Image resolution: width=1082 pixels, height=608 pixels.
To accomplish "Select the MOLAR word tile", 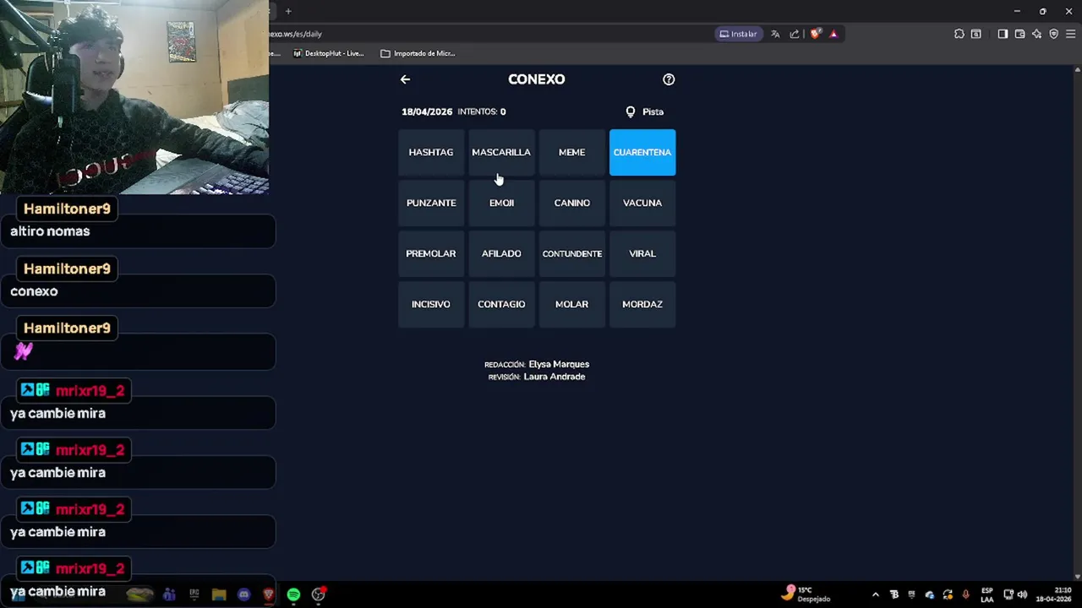I will coord(571,304).
